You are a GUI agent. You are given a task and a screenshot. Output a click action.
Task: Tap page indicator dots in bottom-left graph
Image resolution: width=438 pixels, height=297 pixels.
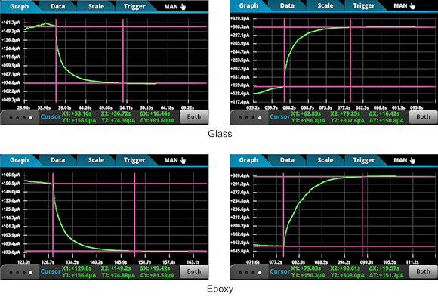[x=20, y=272]
